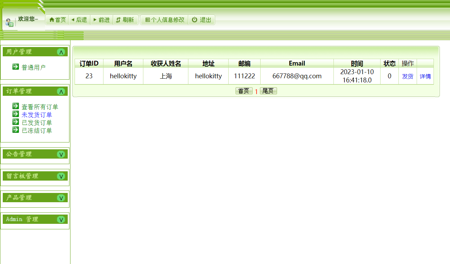This screenshot has width=450, height=264.
Task: Click the status cell showing 0
Action: point(389,76)
